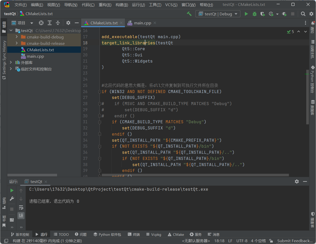Image resolution: width=316 pixels, height=244 pixels.
Task: Open the 重构(R) menu
Action: coord(105,5)
